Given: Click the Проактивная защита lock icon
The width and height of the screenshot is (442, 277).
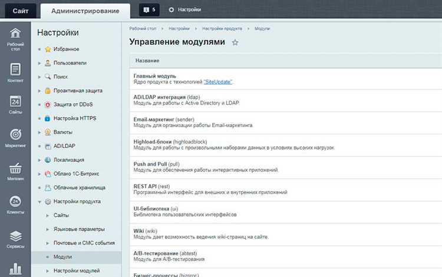Looking at the screenshot, I should point(48,91).
